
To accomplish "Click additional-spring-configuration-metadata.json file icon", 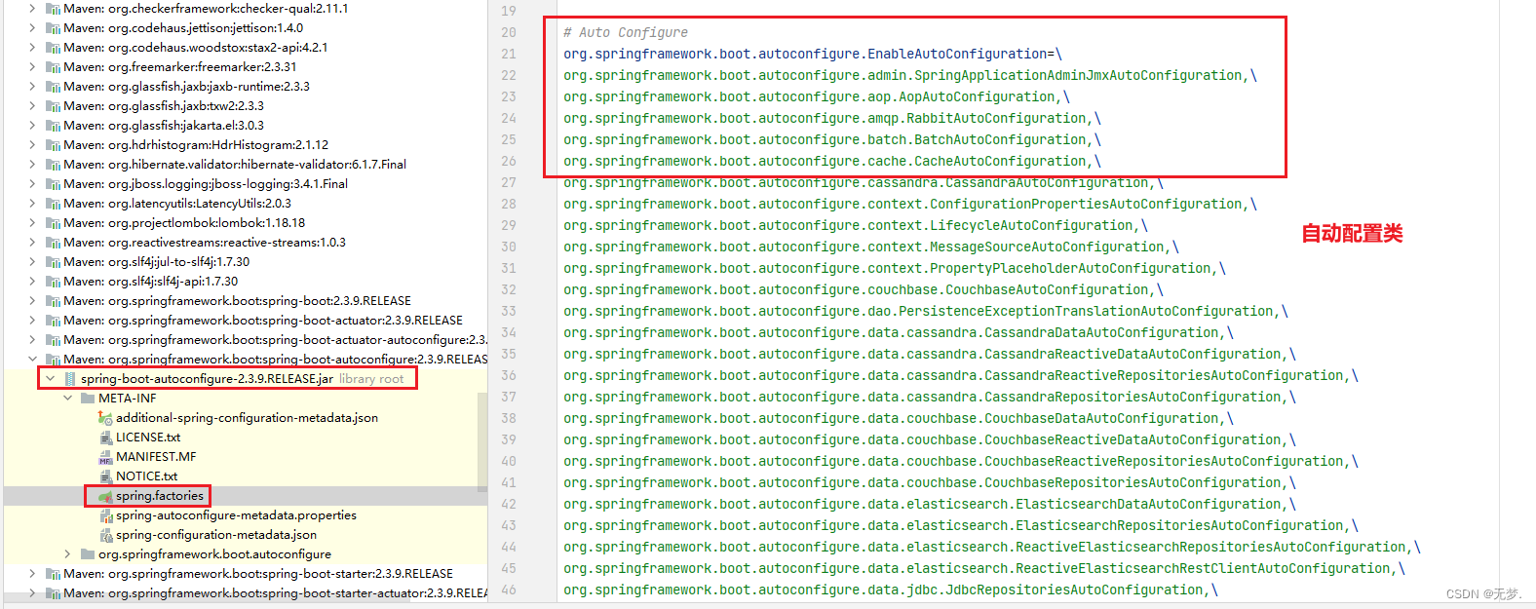I will (x=105, y=417).
